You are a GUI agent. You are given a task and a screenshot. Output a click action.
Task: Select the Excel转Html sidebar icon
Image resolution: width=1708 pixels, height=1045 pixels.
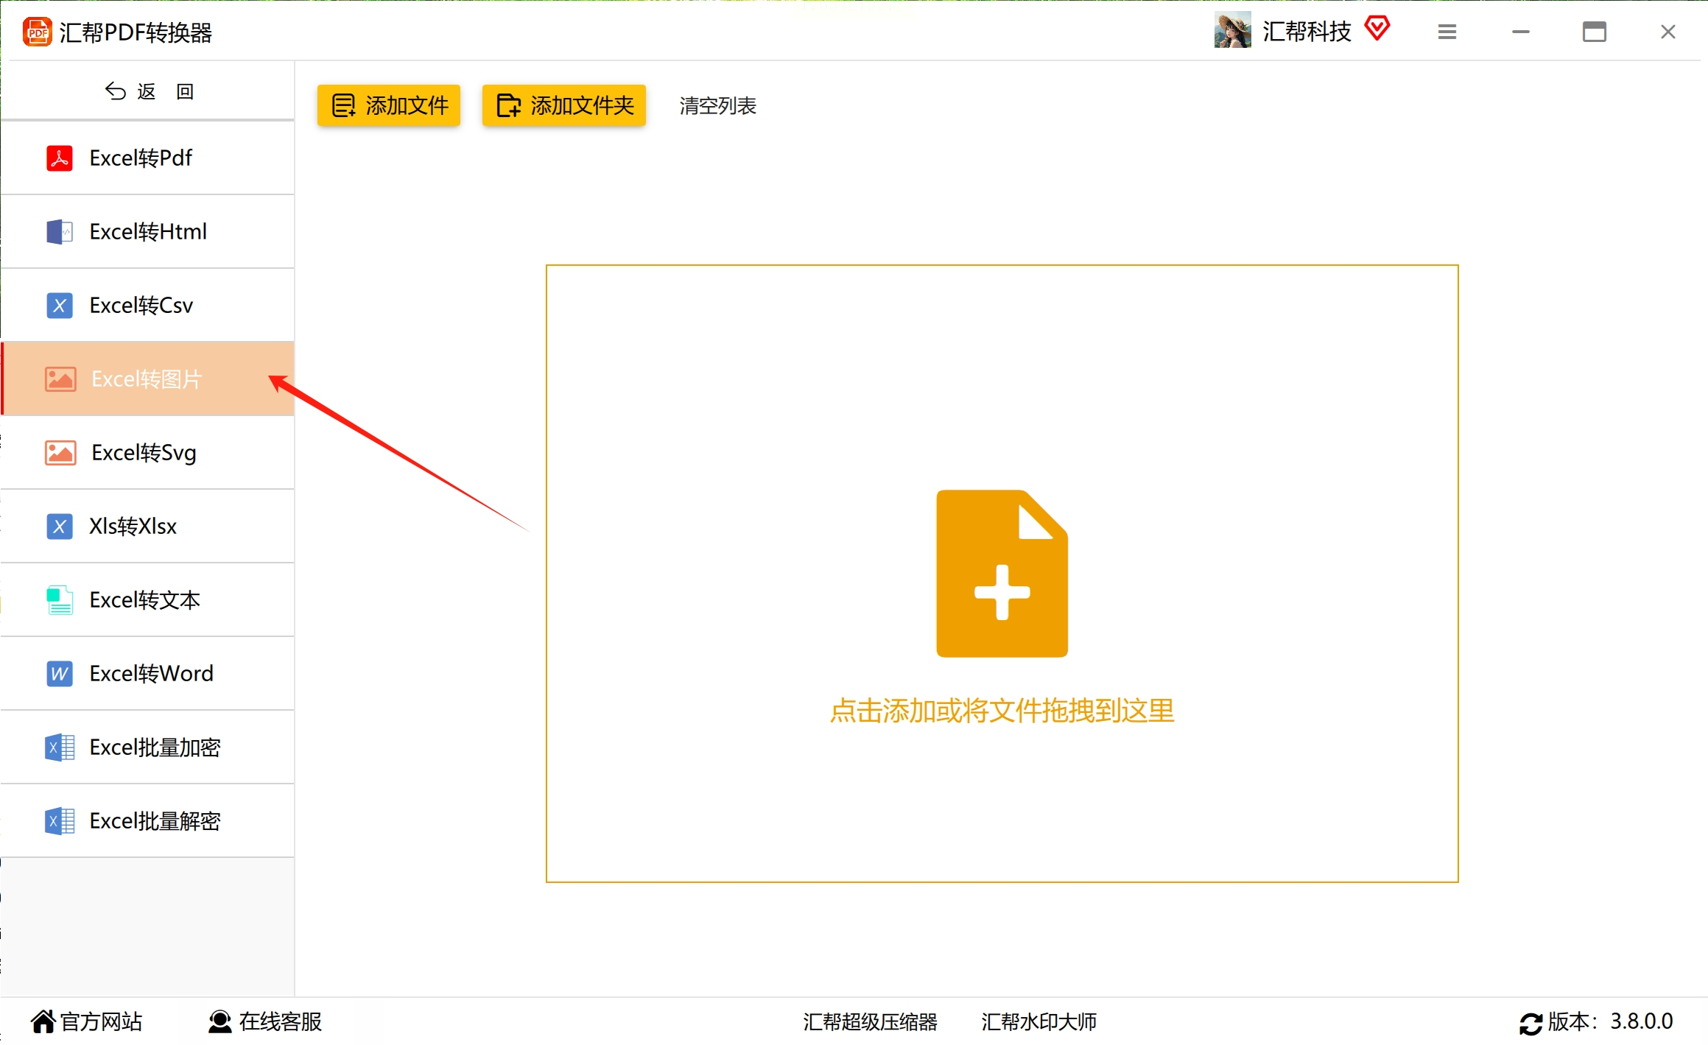[x=60, y=232]
